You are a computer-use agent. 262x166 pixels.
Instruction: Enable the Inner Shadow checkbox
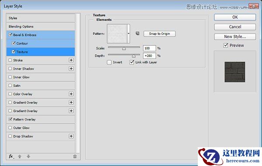tap(10, 69)
